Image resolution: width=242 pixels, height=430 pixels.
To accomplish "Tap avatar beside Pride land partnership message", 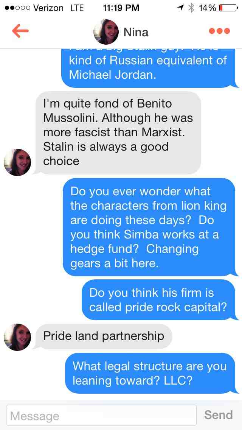I will click(x=17, y=337).
